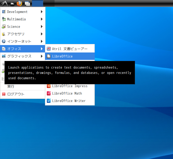The image size is (173, 159).
Task: Click the オフィス document icon
Action: [x=4, y=49]
